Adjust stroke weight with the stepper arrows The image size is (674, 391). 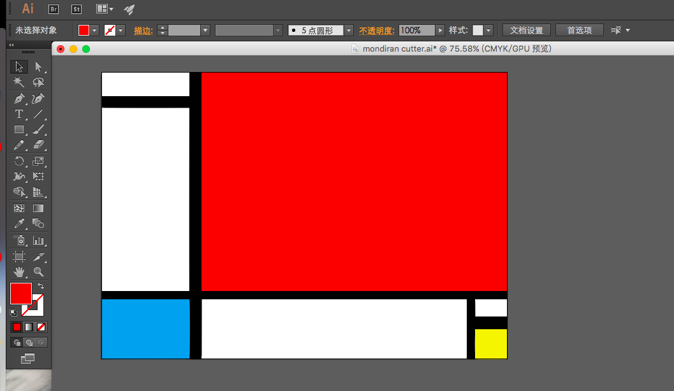coord(162,31)
